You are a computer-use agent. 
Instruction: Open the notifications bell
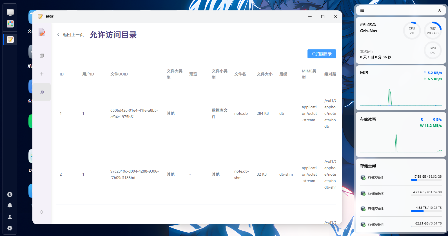coord(10,206)
